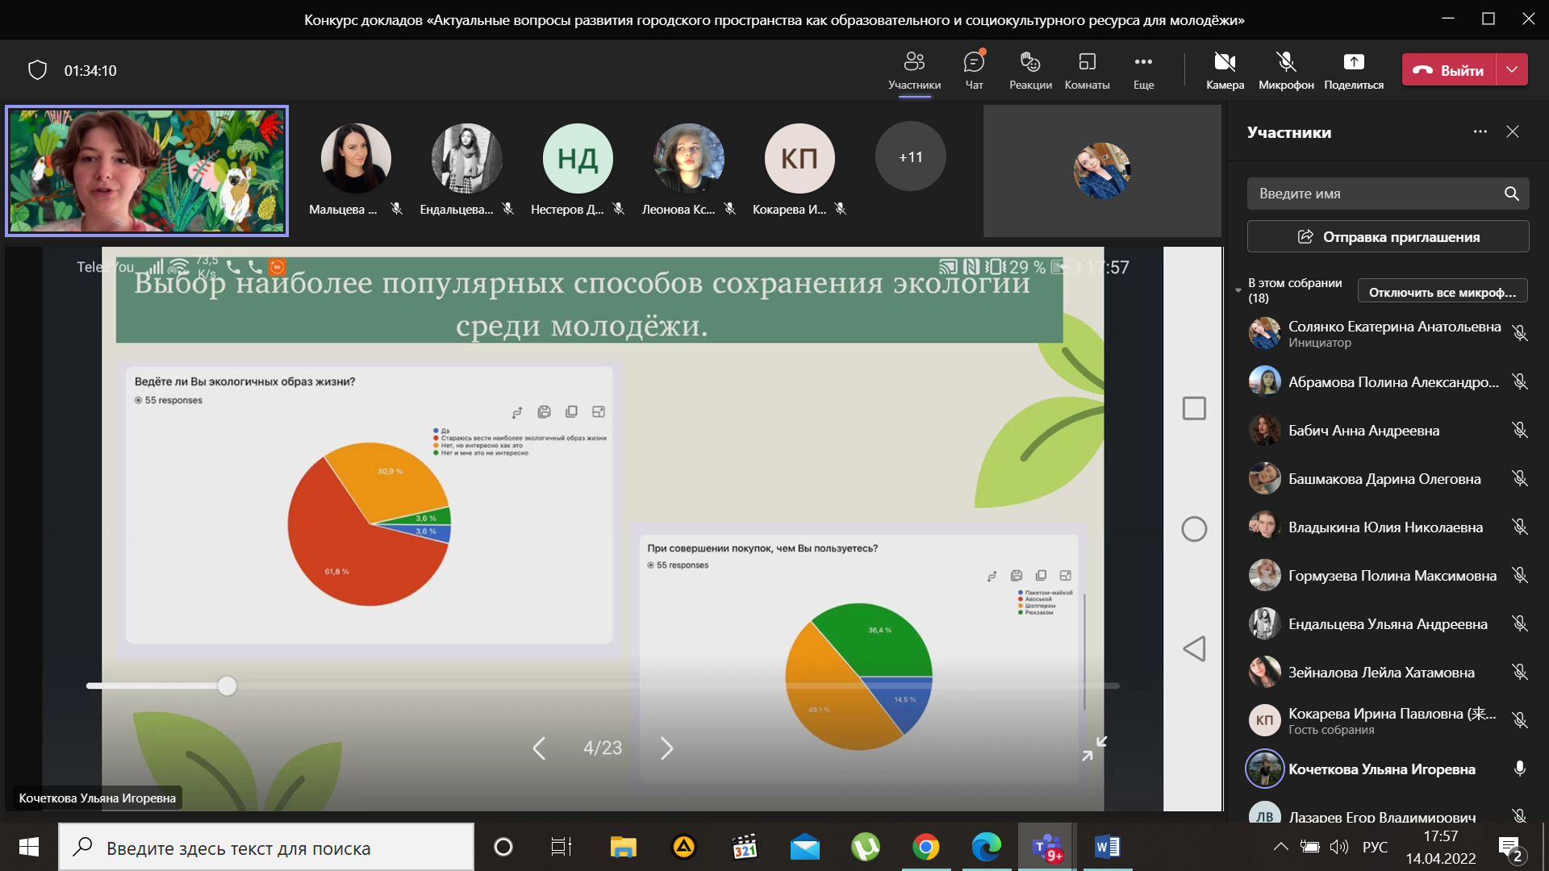The width and height of the screenshot is (1549, 871).
Task: Click the slide progress slider handle
Action: click(x=228, y=686)
